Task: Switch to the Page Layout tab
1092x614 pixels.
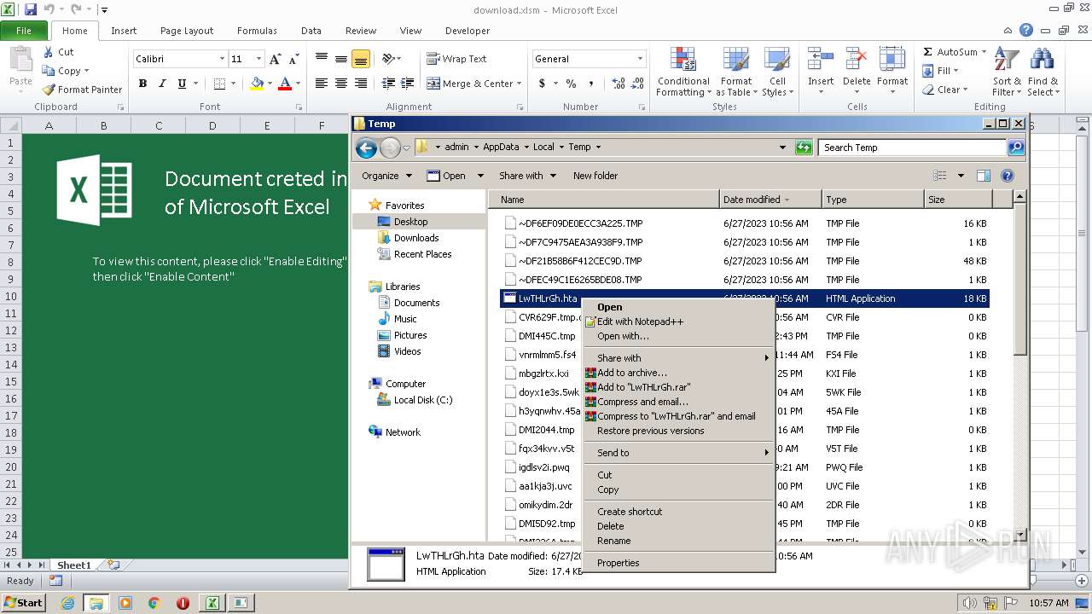Action: coord(187,31)
